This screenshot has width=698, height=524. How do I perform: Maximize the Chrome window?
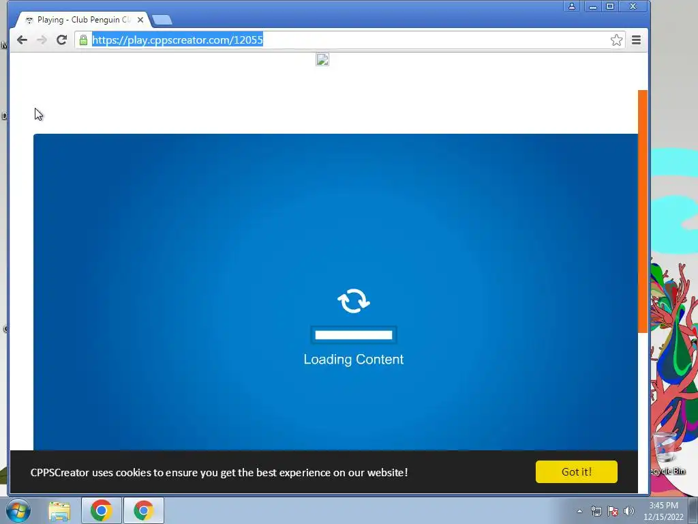coord(610,6)
